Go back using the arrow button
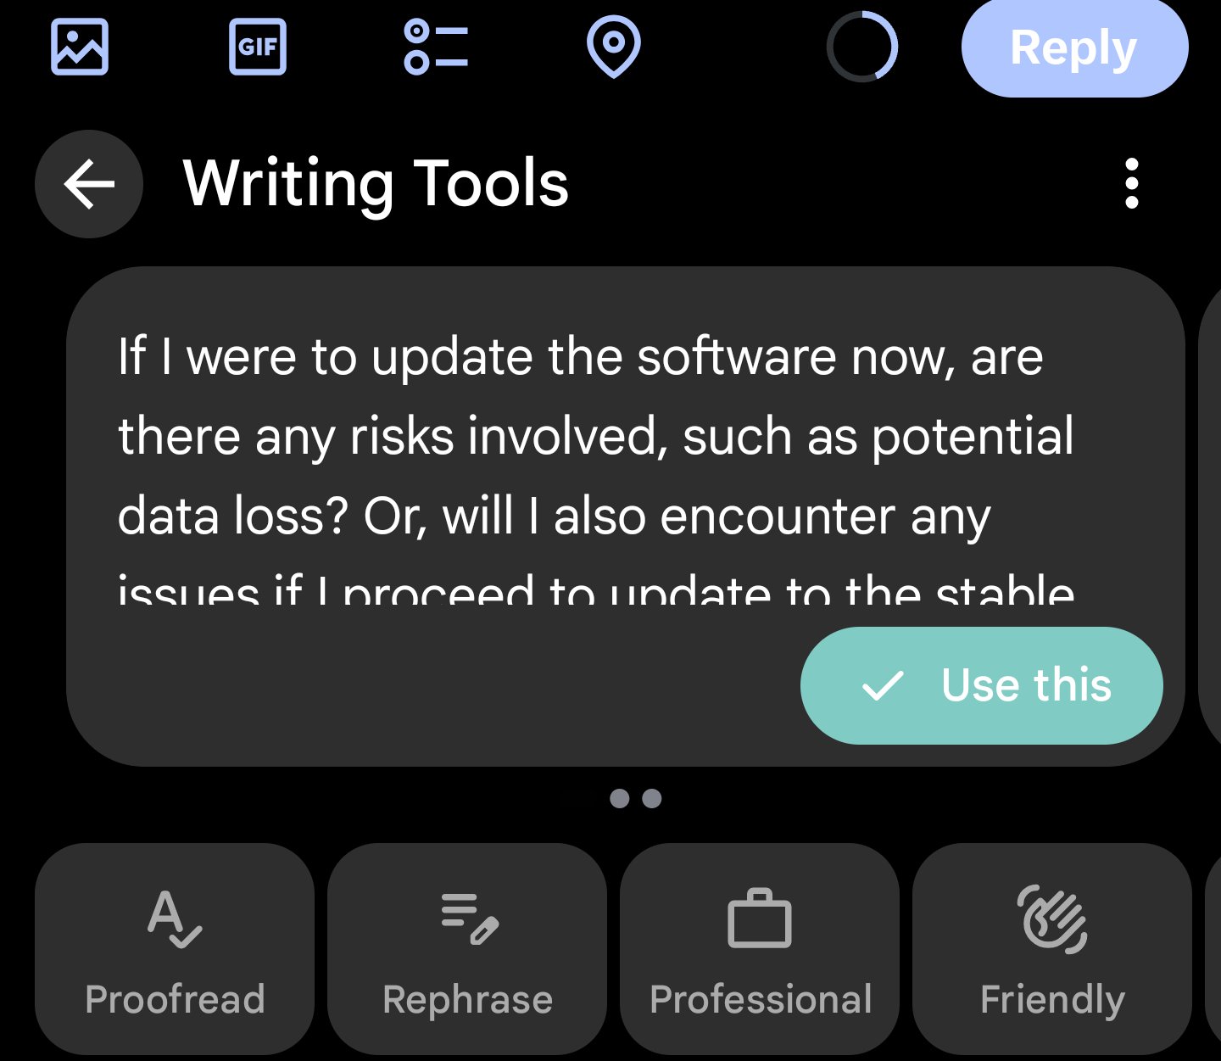Image resolution: width=1221 pixels, height=1061 pixels. [89, 184]
